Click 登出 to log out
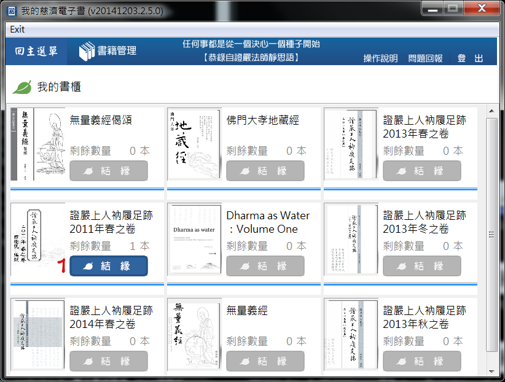 pyautogui.click(x=470, y=58)
